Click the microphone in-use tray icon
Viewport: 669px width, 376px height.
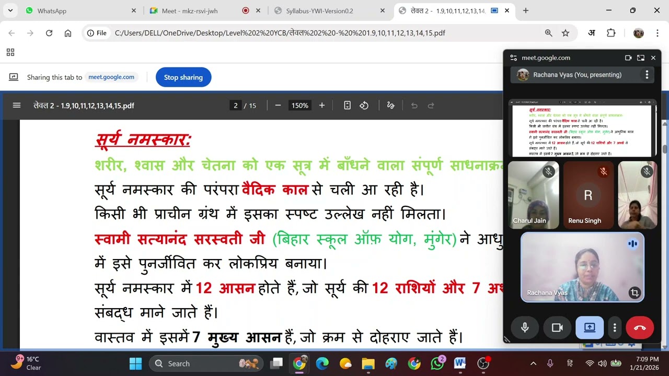550,363
